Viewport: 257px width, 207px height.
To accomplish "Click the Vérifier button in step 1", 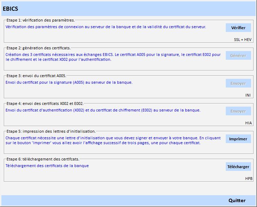I will 238,28.
